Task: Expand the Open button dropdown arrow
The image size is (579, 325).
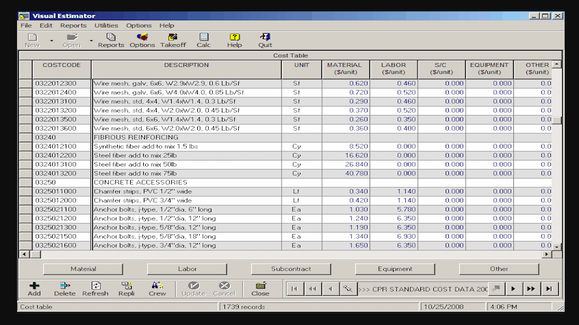Action: pos(90,41)
